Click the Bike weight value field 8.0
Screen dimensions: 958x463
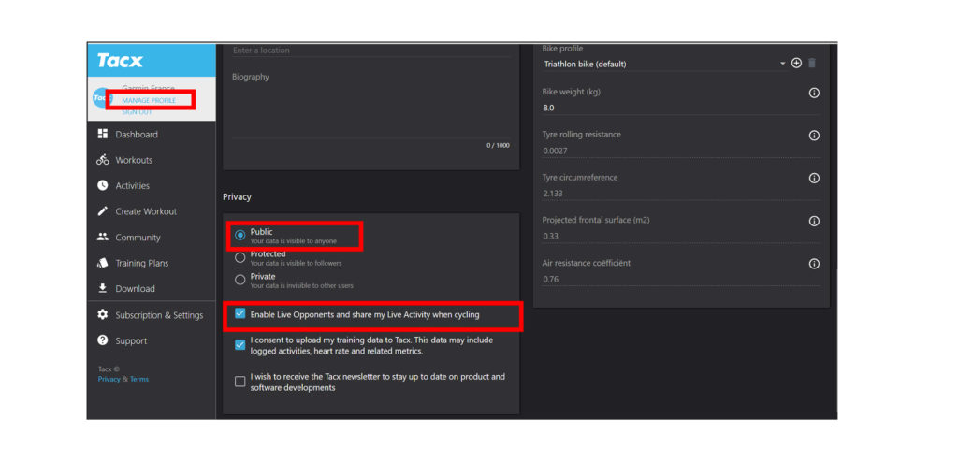[681, 108]
